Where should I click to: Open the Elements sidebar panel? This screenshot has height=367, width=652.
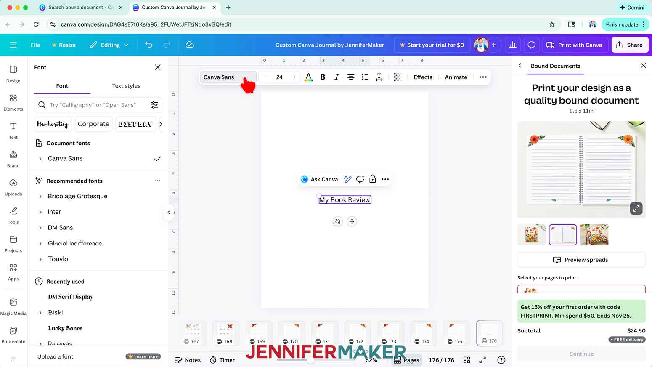(13, 102)
